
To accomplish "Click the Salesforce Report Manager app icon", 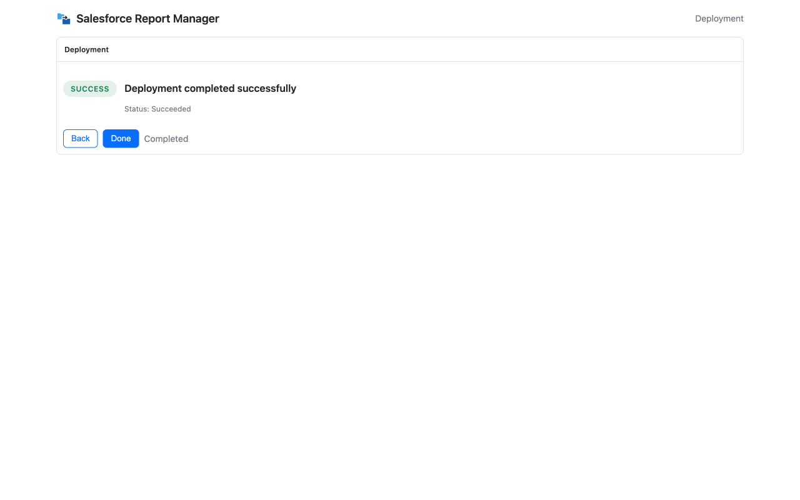I will [x=63, y=18].
